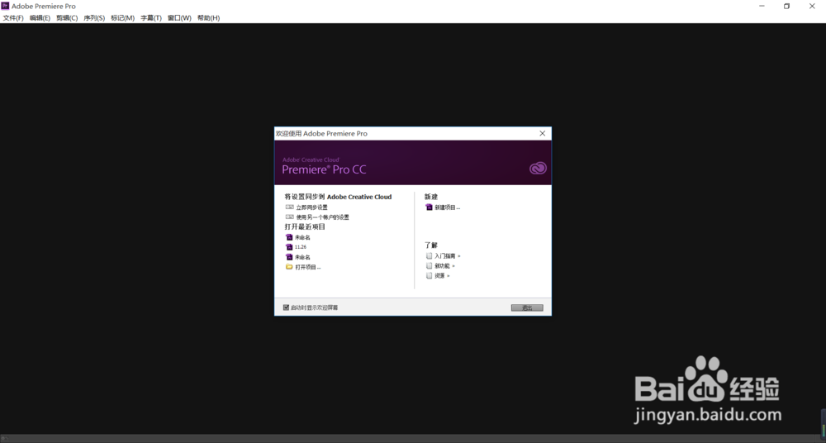
Task: Open the 资源 resources link
Action: pos(442,276)
